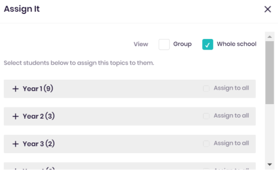
Task: Click the scrollbar up arrow
Action: pyautogui.click(x=270, y=37)
